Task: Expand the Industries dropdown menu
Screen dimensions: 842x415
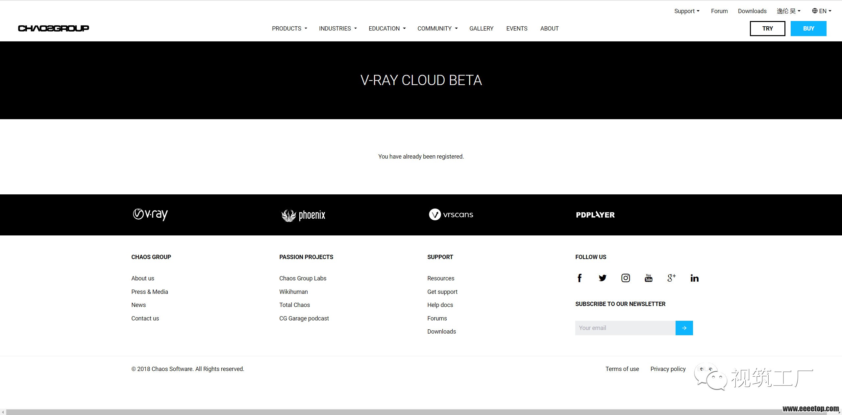Action: 338,29
